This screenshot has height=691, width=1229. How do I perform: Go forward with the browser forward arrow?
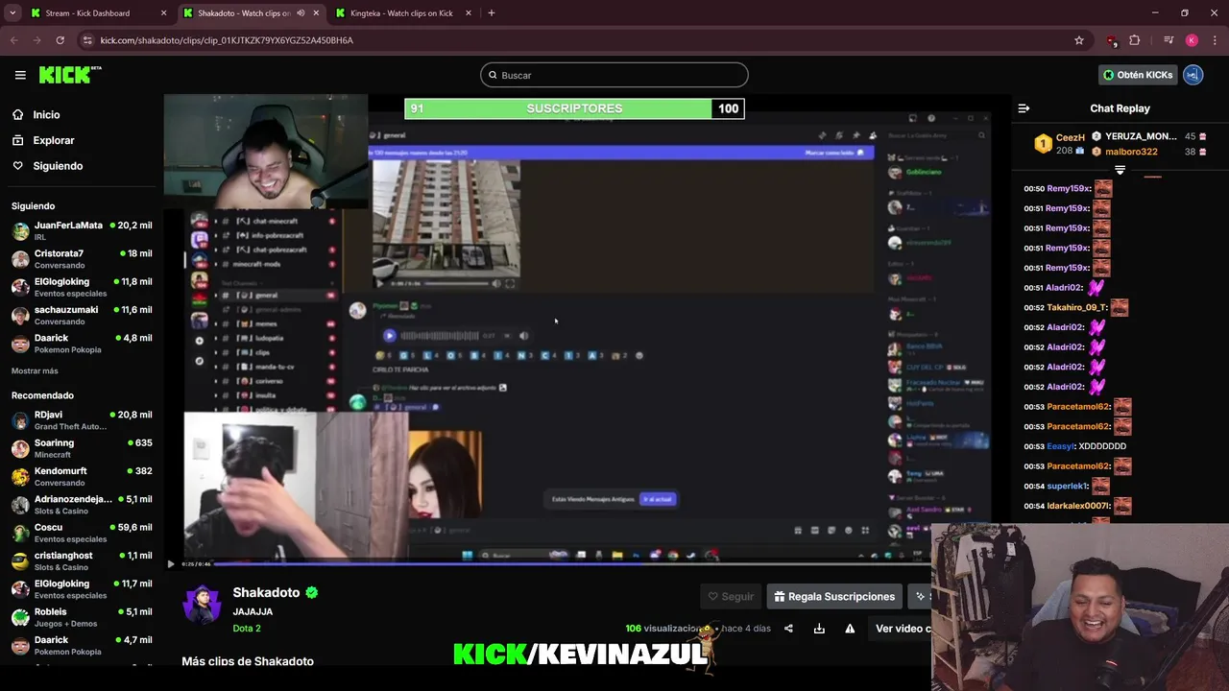click(37, 40)
